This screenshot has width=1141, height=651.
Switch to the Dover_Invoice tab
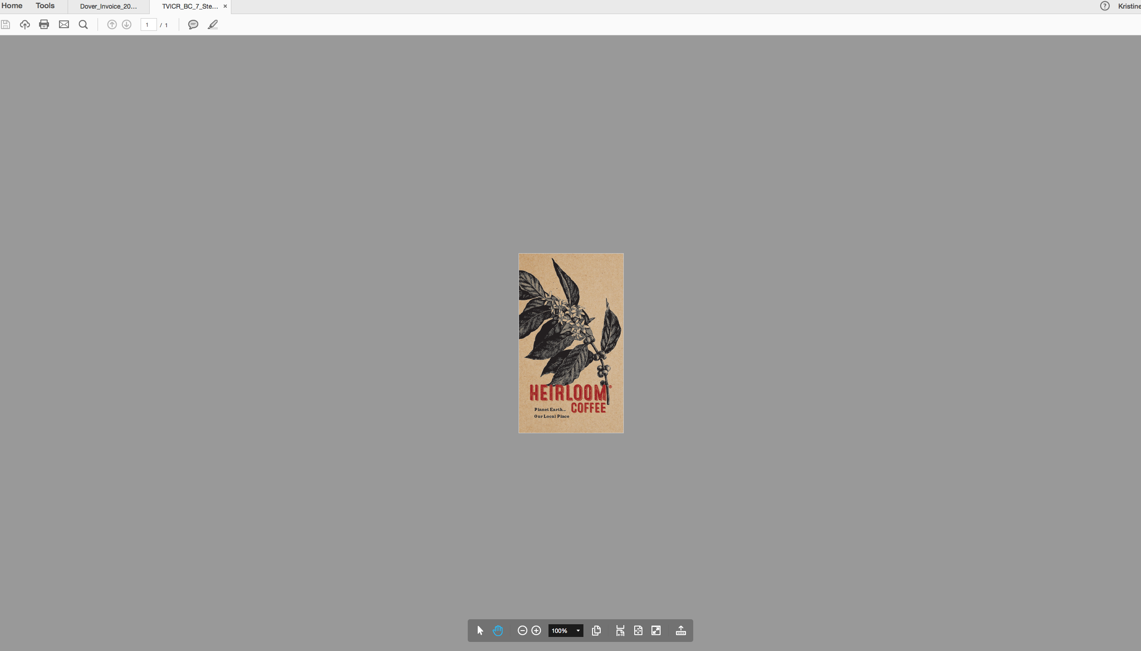[x=108, y=6]
